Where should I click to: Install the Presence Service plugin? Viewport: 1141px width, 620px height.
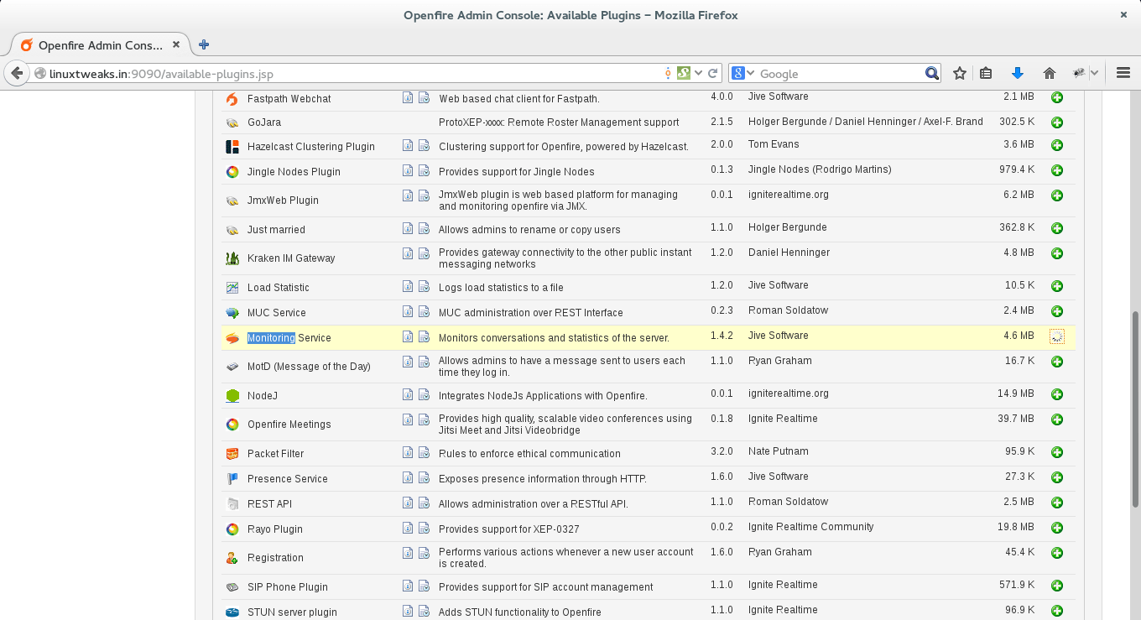(1057, 478)
